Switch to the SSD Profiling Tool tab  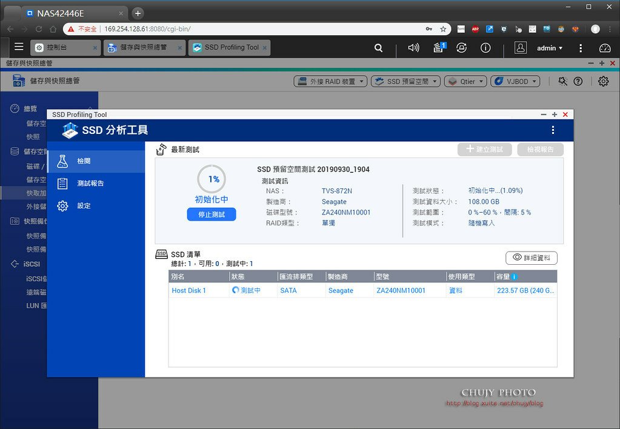tap(229, 47)
